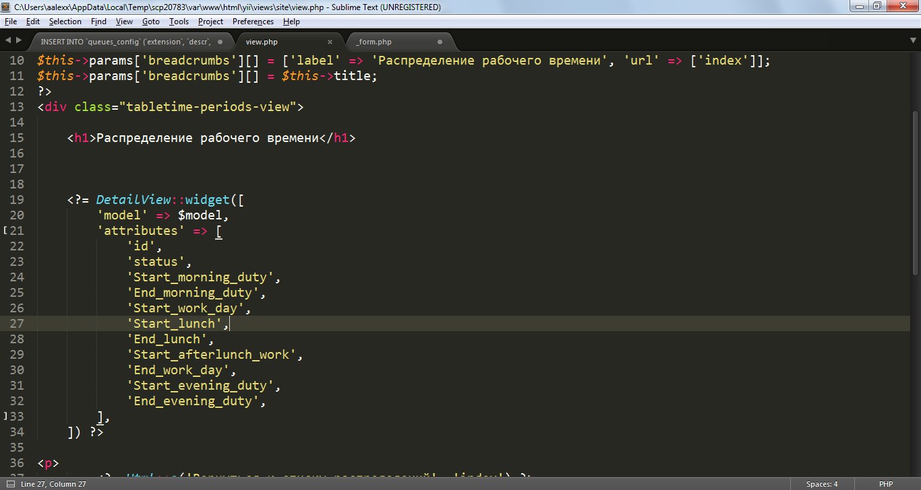This screenshot has width=921, height=490.
Task: Click the 'label' key on line 10
Action: (317, 61)
